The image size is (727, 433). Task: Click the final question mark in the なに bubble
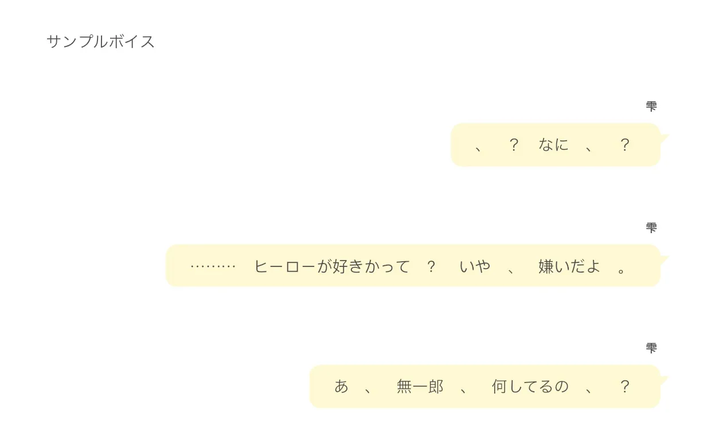click(624, 145)
